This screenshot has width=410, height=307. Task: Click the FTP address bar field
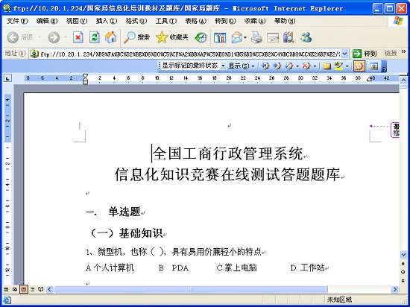point(189,54)
